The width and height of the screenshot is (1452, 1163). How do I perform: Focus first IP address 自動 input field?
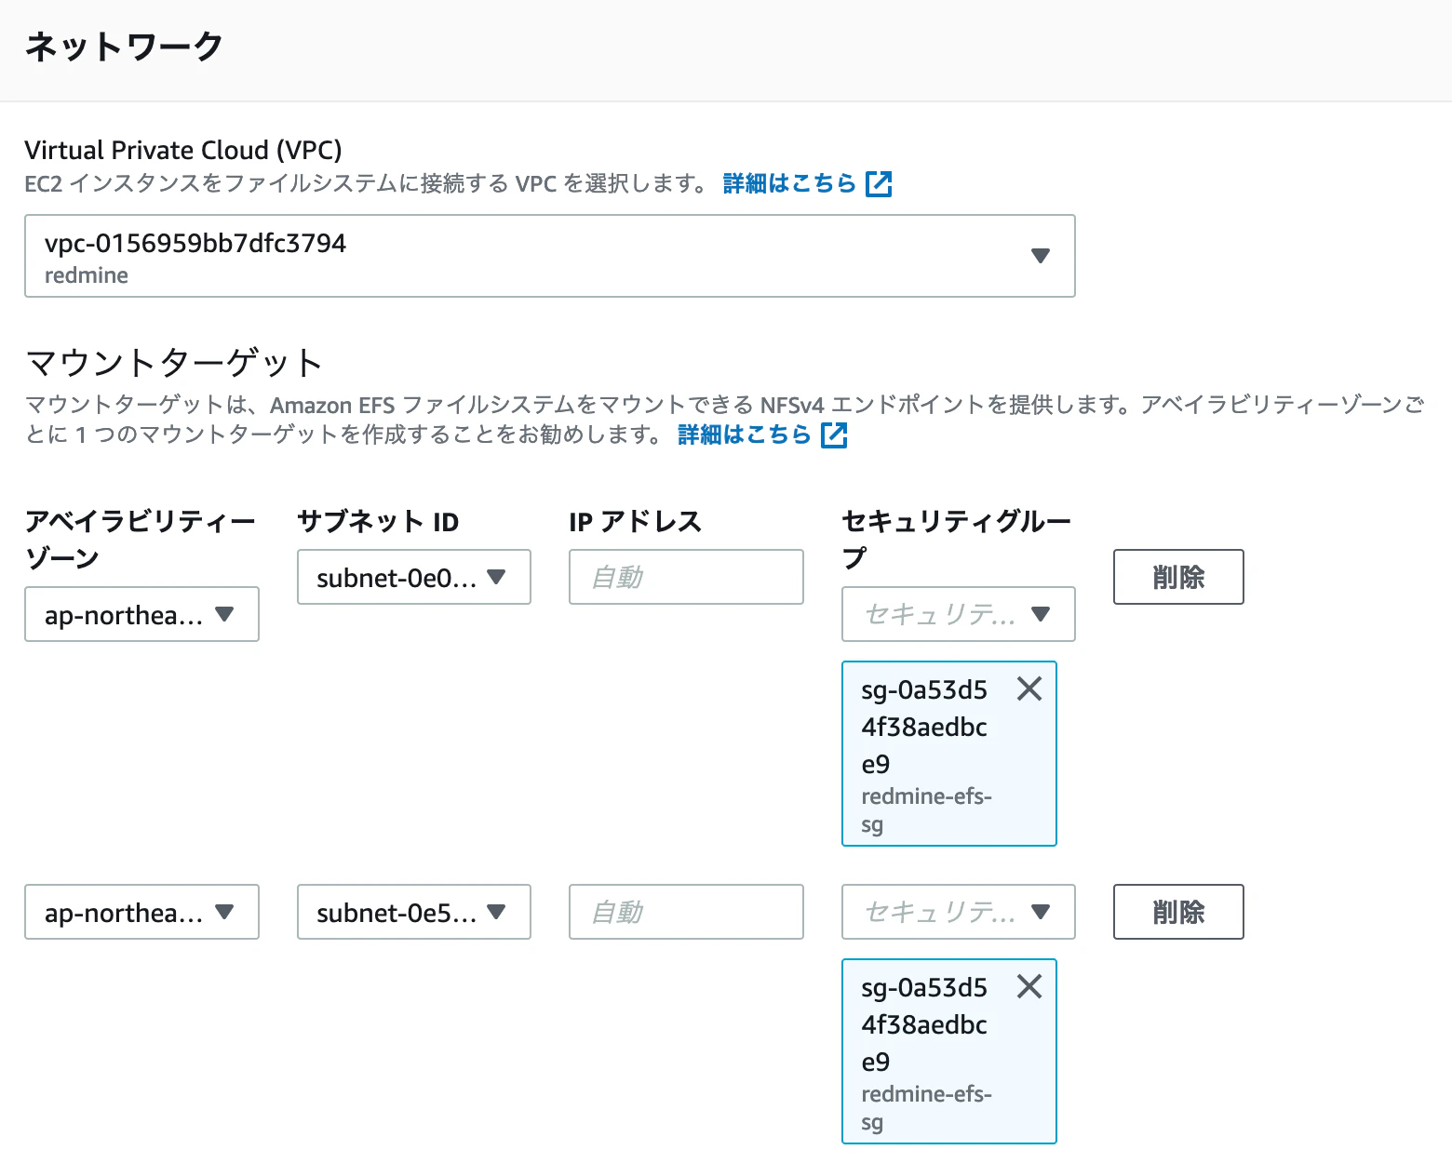[x=686, y=577]
